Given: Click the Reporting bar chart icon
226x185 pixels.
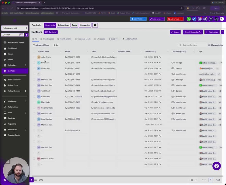Looking at the screenshot, I should pos(5,124).
